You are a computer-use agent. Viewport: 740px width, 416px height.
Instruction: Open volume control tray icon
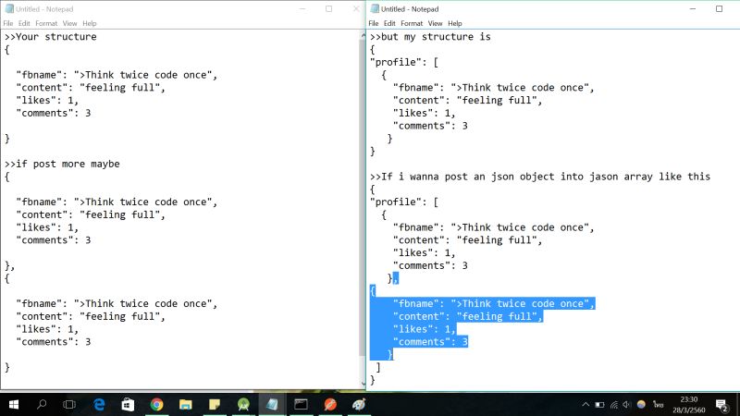627,405
